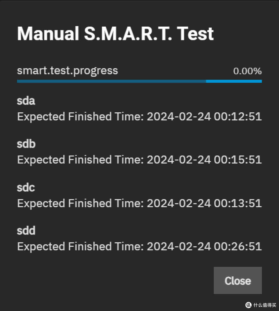The height and width of the screenshot is (311, 279).
Task: Click the 00:13:51 finish time value
Action: tap(238, 203)
